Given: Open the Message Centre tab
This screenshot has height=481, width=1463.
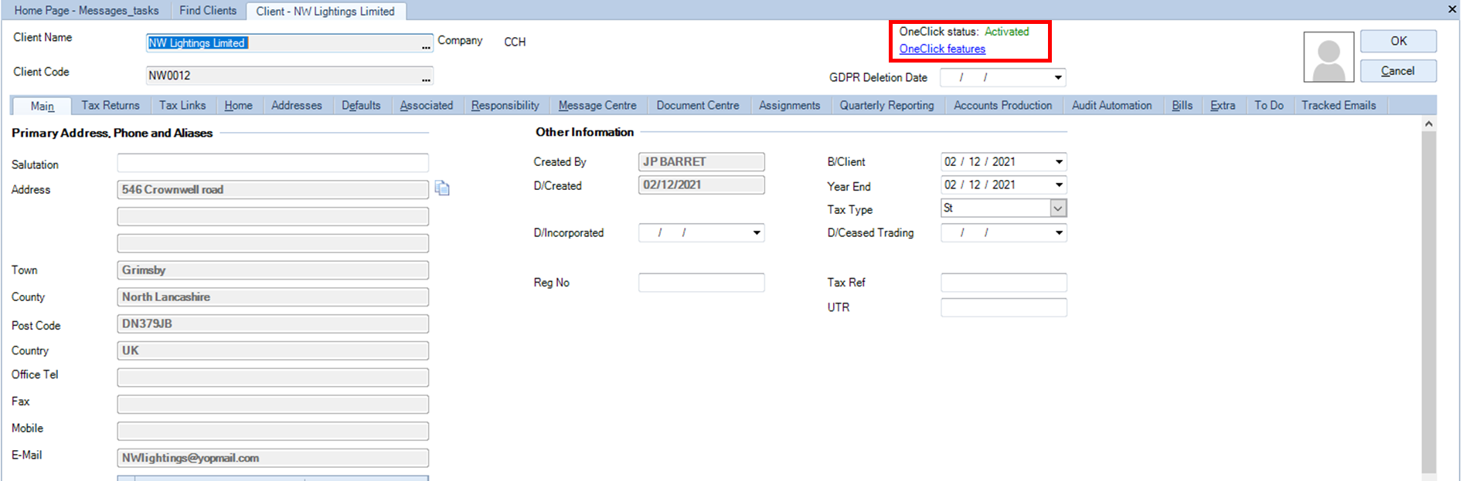Looking at the screenshot, I should click(x=597, y=106).
